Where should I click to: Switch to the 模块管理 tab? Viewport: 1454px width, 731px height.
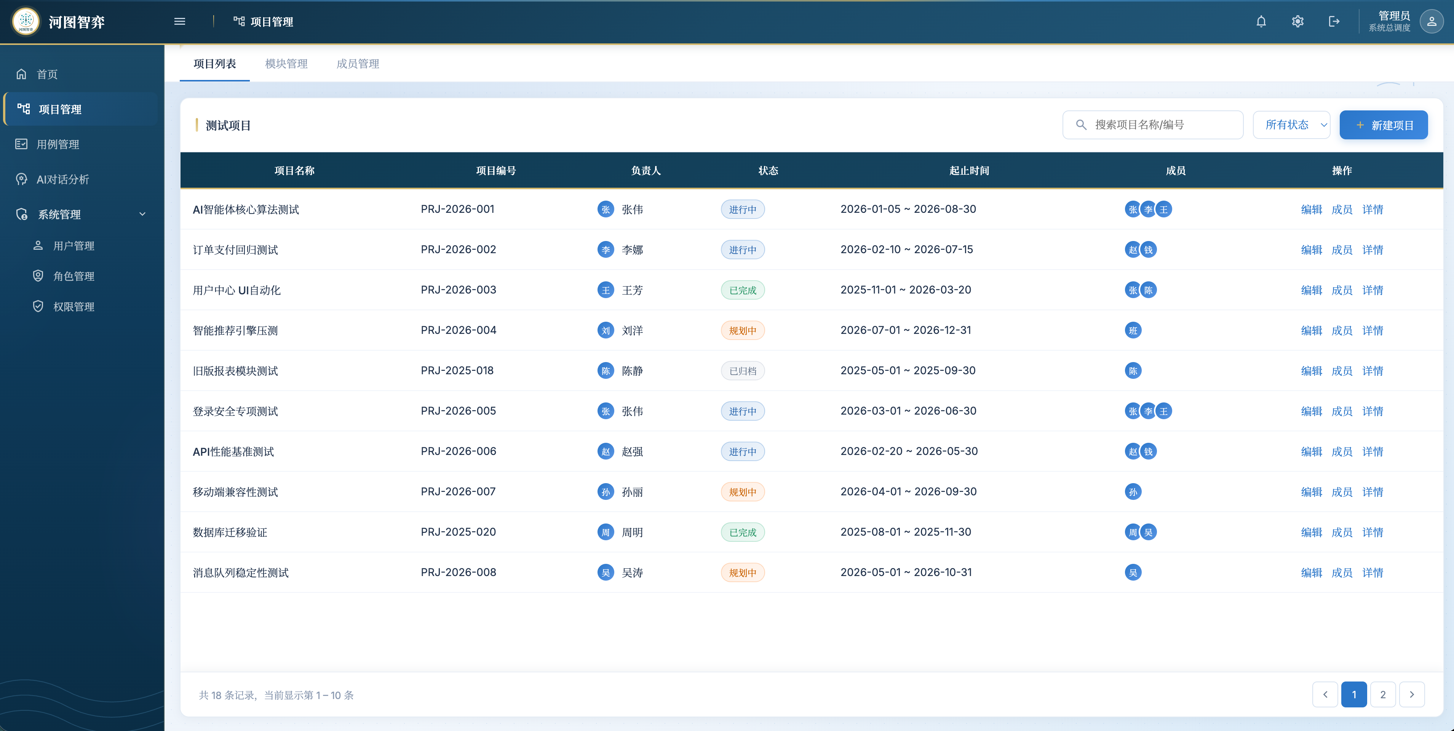pyautogui.click(x=286, y=64)
